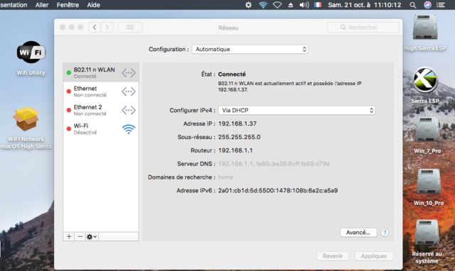Open Win_10_Pro drive icon
The height and width of the screenshot is (271, 455).
(429, 182)
